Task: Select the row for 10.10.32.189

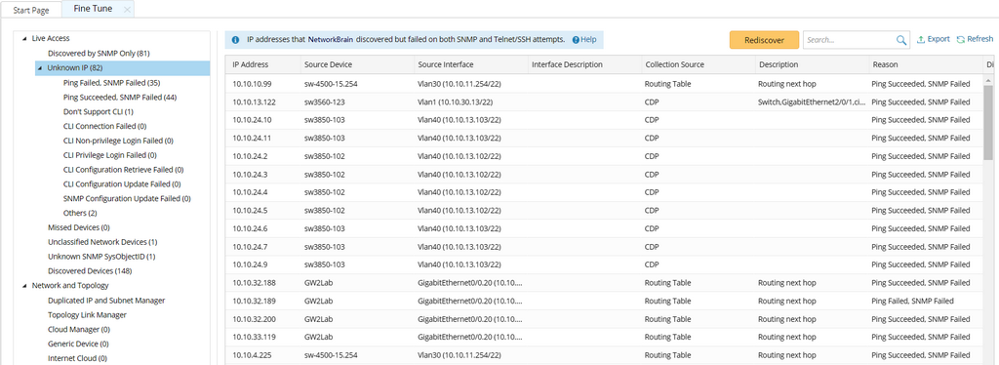Action: click(x=605, y=301)
